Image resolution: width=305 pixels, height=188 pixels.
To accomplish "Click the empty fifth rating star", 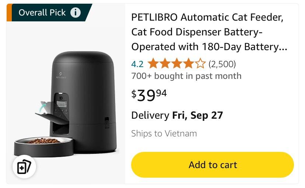I will [x=200, y=64].
